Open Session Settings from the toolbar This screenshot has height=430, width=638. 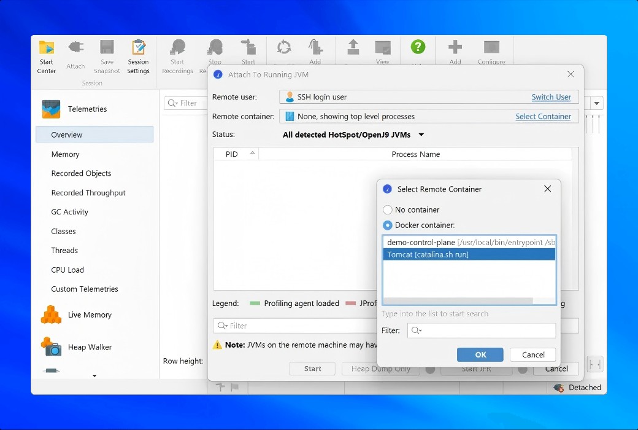coord(139,57)
